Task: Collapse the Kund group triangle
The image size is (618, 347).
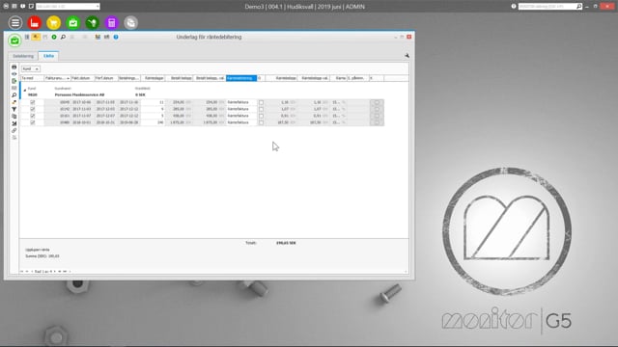Action: pos(24,90)
